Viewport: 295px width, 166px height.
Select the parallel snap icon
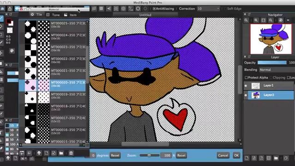94,9
